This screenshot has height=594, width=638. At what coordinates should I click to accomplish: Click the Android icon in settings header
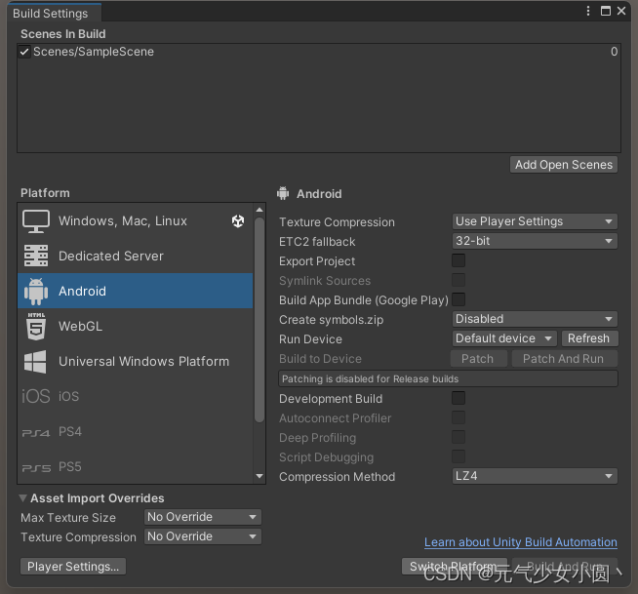283,193
